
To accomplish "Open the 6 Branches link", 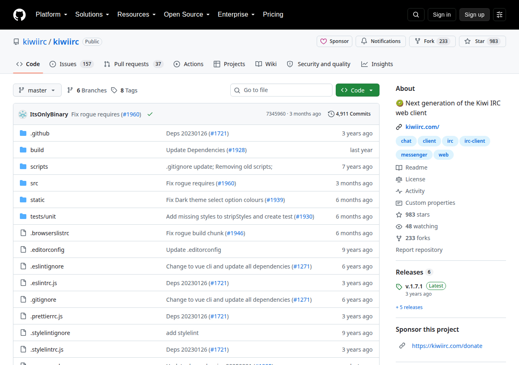I will 87,90.
